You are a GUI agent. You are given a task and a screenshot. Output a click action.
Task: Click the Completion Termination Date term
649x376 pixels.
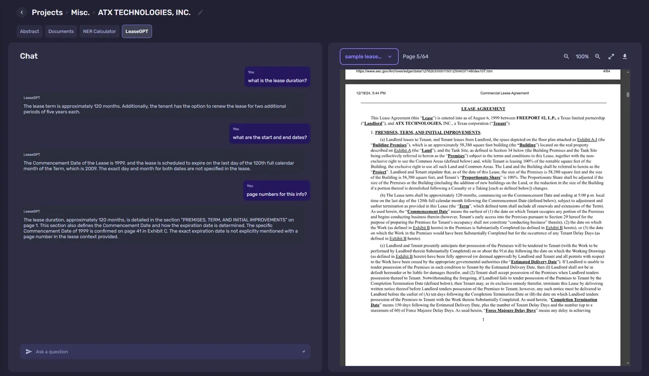(x=484, y=303)
